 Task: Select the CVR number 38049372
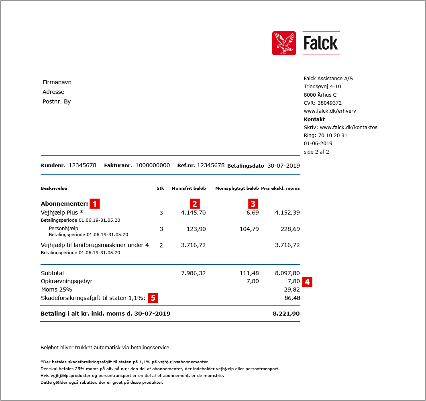tap(330, 103)
